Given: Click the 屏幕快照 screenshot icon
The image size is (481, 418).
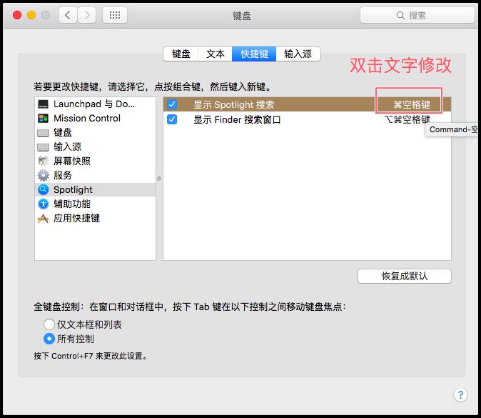Looking at the screenshot, I should coord(44,161).
